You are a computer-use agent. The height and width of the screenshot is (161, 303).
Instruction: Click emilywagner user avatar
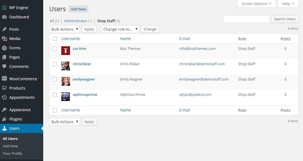click(66, 81)
